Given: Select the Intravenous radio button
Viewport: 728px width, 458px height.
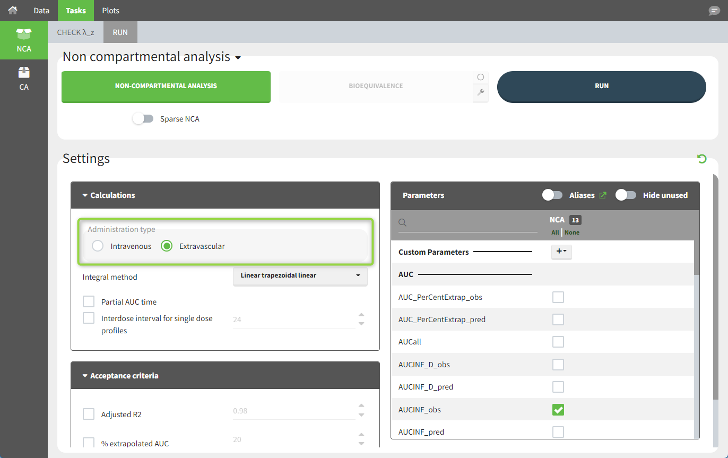Looking at the screenshot, I should [98, 246].
